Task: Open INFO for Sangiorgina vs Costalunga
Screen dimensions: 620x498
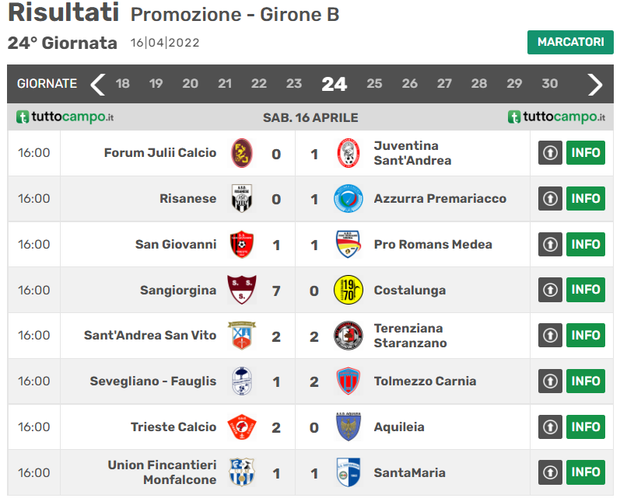Action: (586, 290)
